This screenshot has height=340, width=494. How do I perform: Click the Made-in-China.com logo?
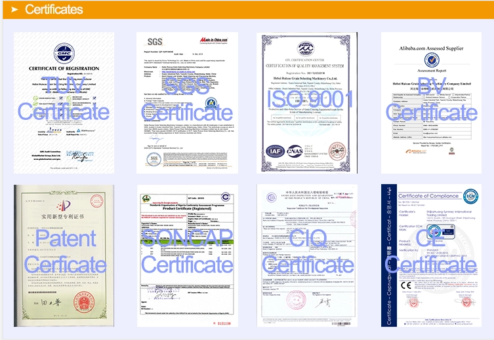[214, 40]
